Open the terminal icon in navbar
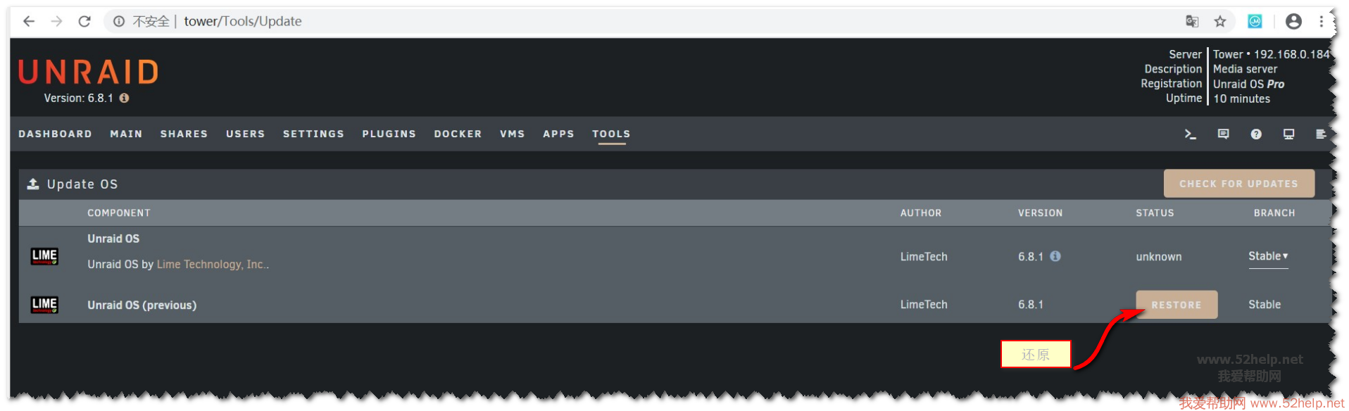This screenshot has width=1349, height=411. 1190,134
